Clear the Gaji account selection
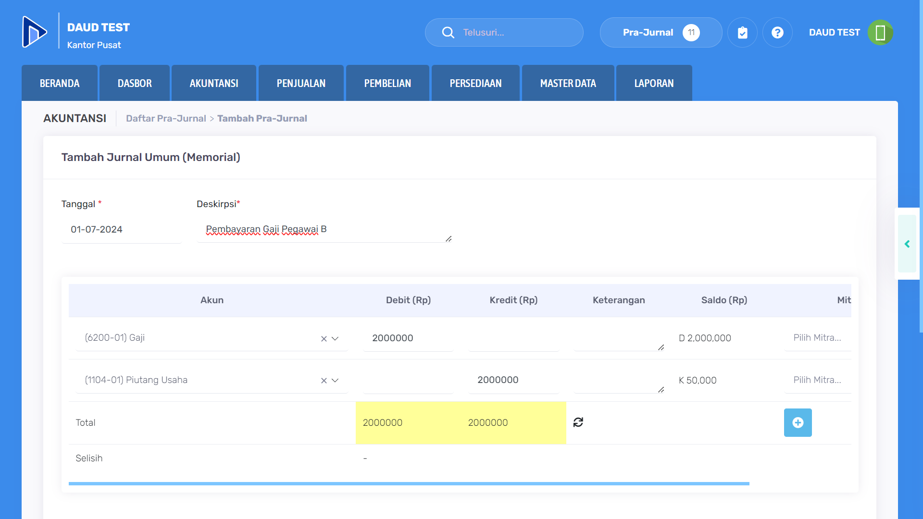923x519 pixels. click(324, 339)
